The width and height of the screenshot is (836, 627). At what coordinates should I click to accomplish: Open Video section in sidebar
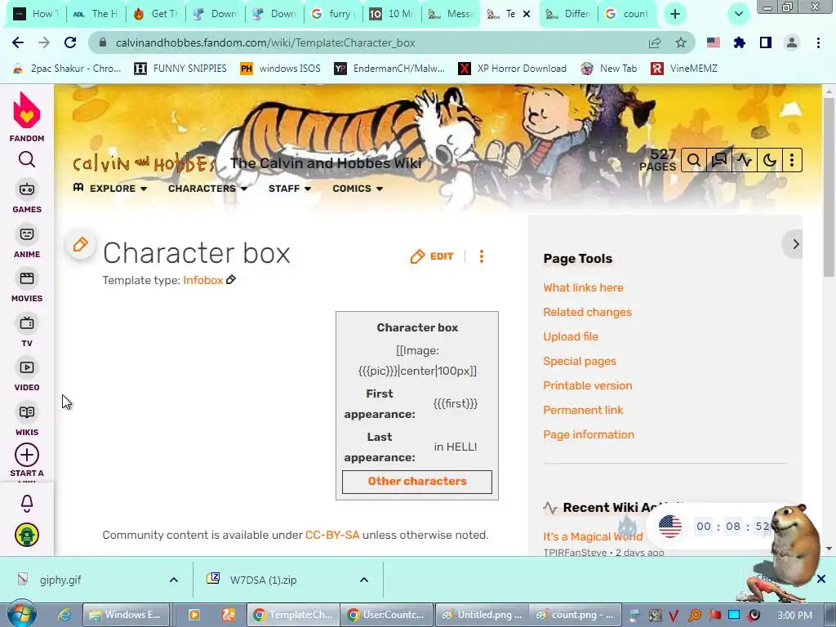[27, 376]
